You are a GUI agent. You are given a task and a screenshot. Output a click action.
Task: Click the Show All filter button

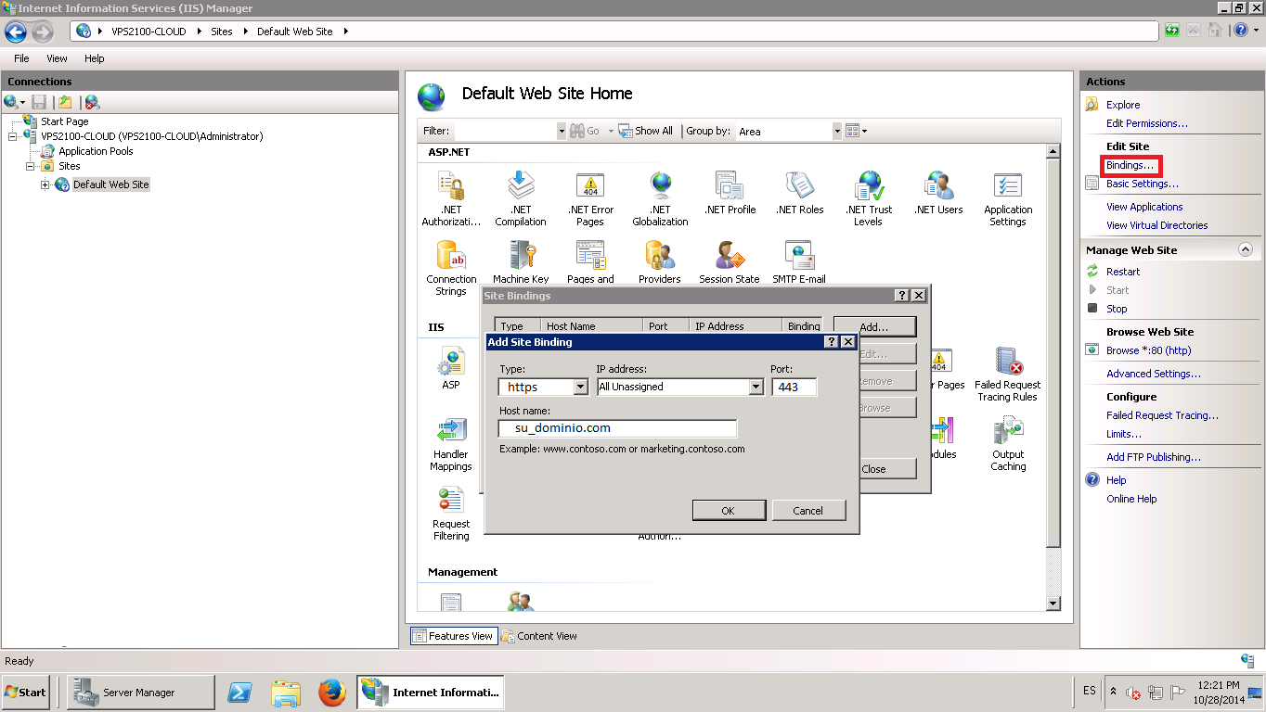646,131
